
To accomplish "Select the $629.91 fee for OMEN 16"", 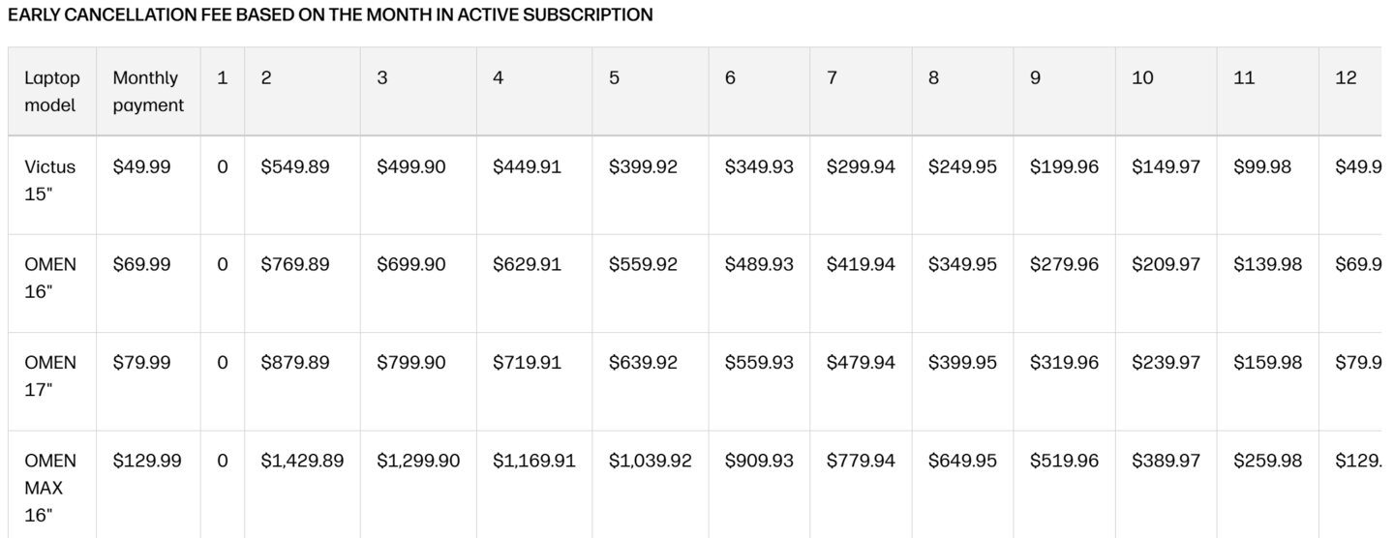I will tap(527, 264).
